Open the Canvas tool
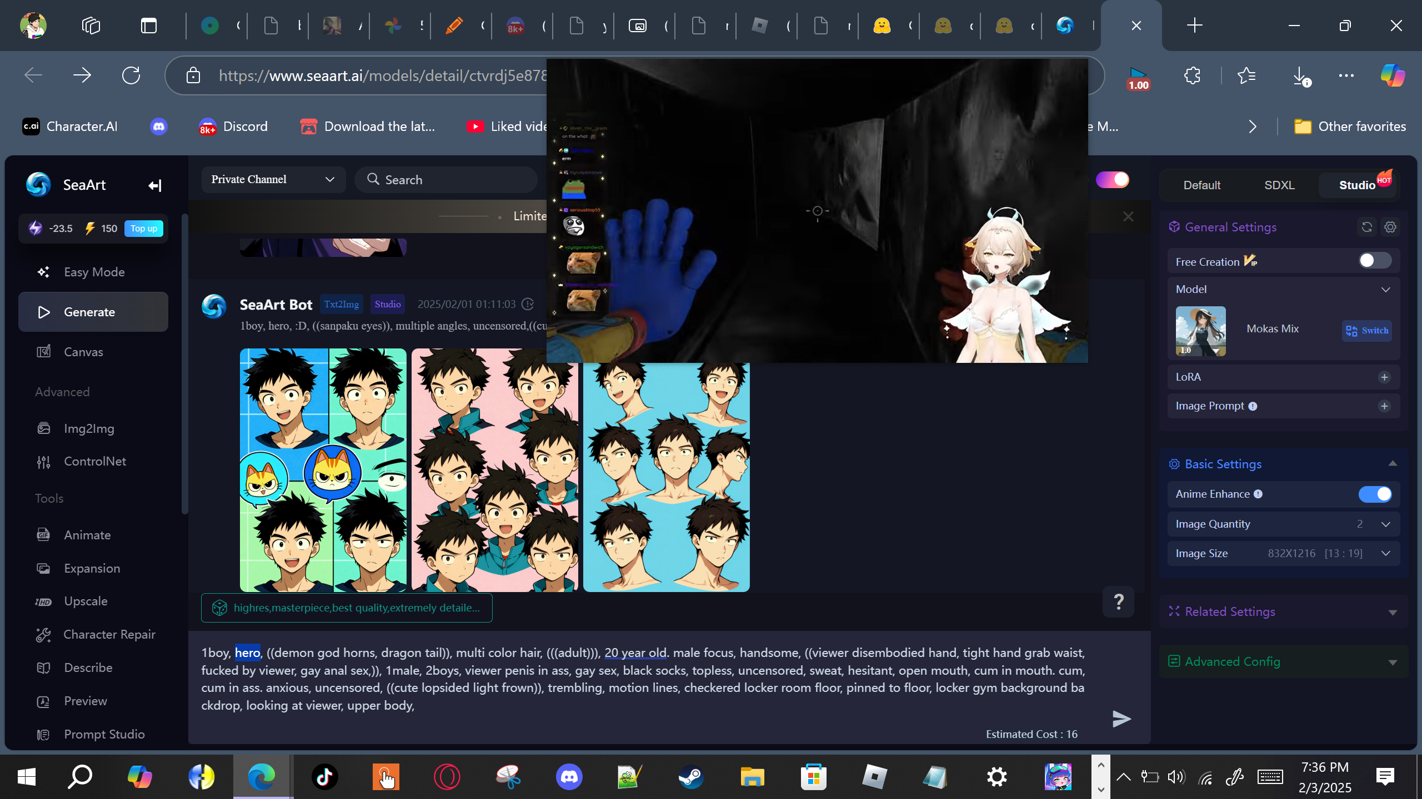This screenshot has width=1422, height=799. click(93, 352)
